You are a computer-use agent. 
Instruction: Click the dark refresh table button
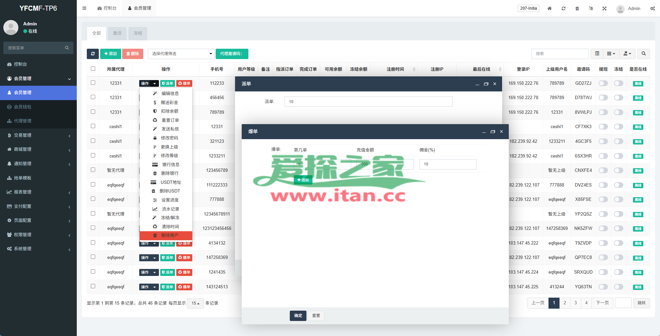92,54
